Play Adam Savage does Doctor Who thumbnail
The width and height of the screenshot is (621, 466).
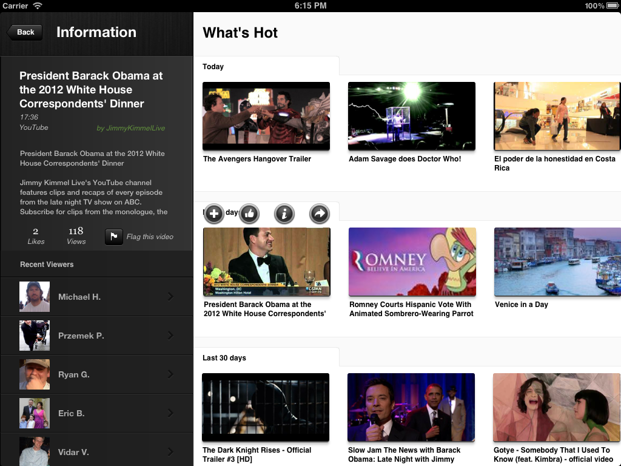click(412, 116)
